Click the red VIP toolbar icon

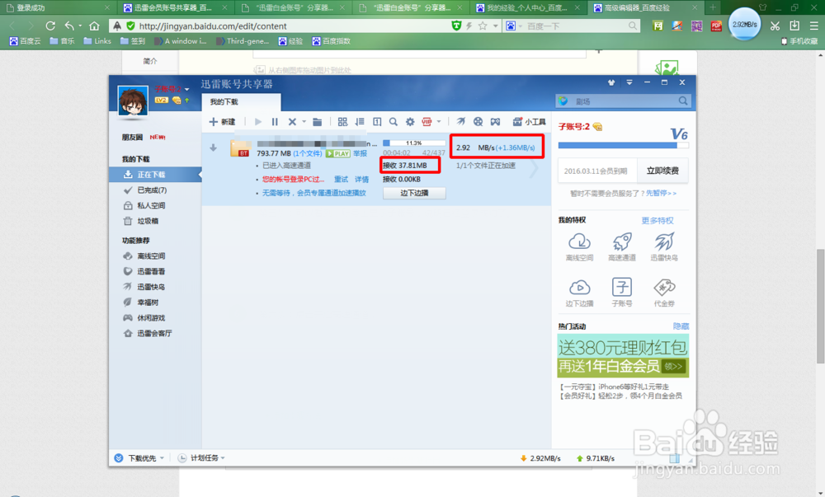click(x=427, y=122)
